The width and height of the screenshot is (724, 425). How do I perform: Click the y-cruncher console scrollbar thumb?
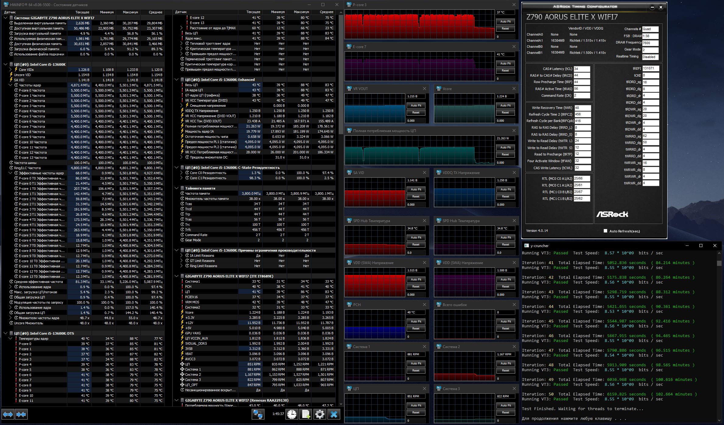[719, 263]
